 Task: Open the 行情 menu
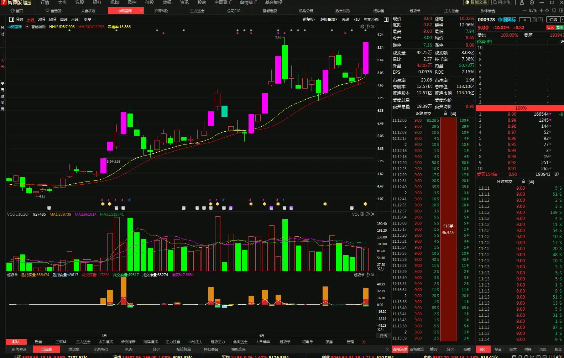click(45, 2)
